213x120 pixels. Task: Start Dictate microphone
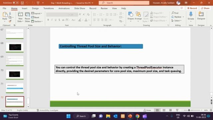[x=191, y=17]
